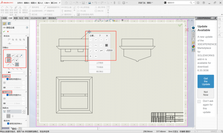Image resolution: width=223 pixels, height=133 pixels.
Task: Click the print icon in top toolbar
Action: (90, 3)
